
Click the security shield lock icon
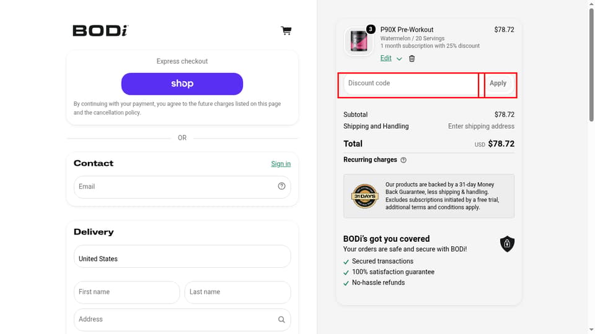pos(507,244)
